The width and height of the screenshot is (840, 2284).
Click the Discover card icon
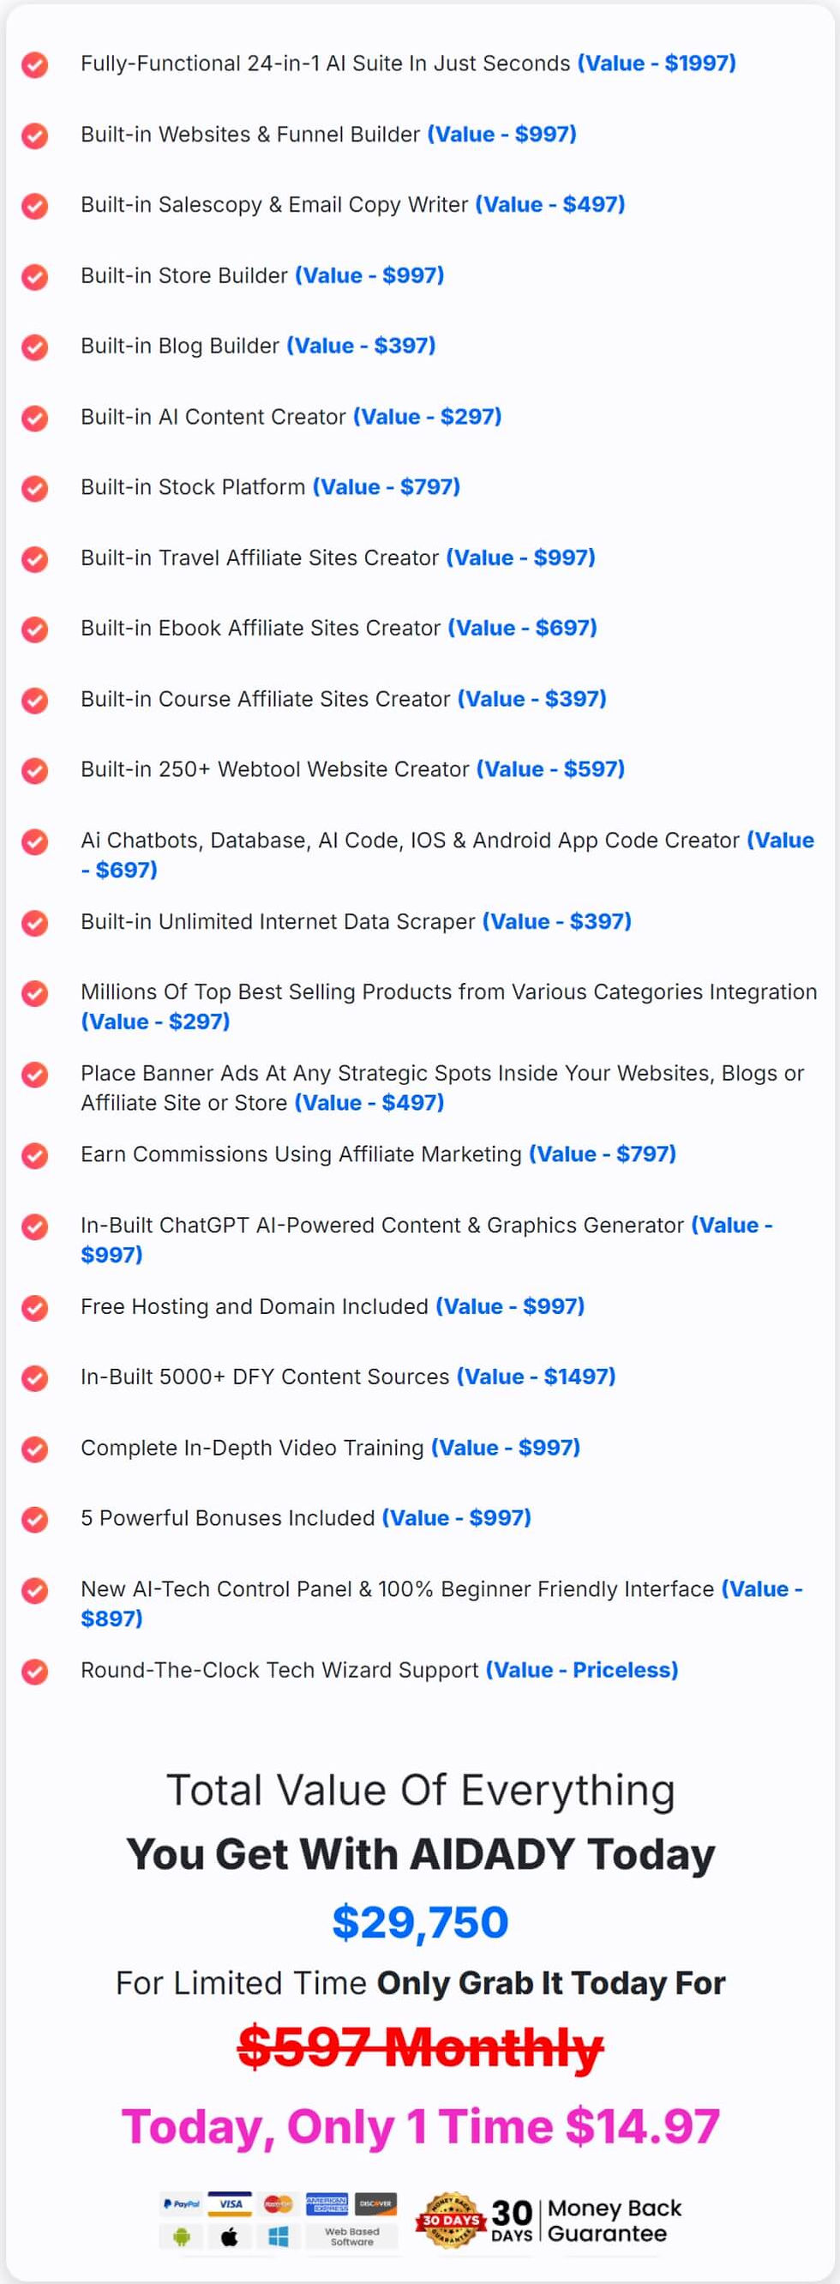pos(375,2204)
